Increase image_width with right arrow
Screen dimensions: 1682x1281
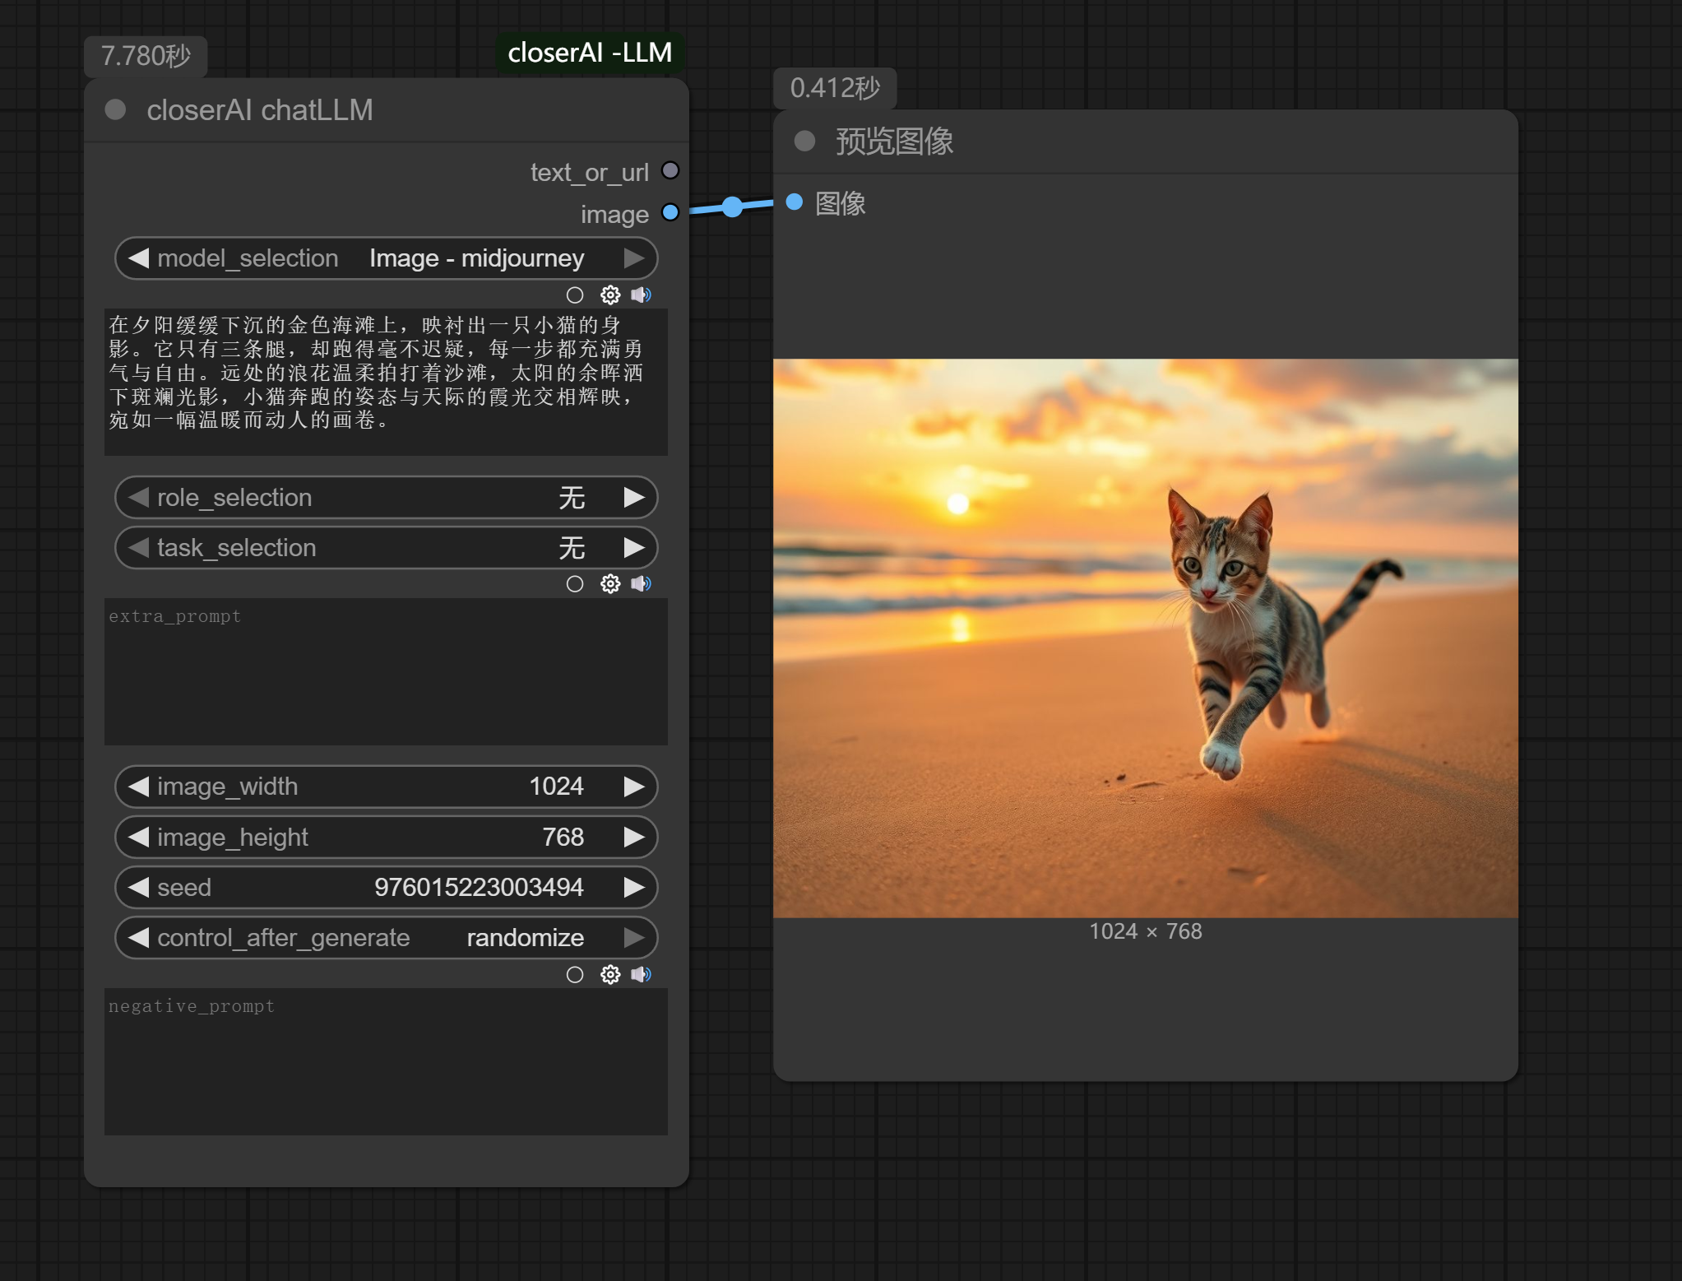point(634,787)
